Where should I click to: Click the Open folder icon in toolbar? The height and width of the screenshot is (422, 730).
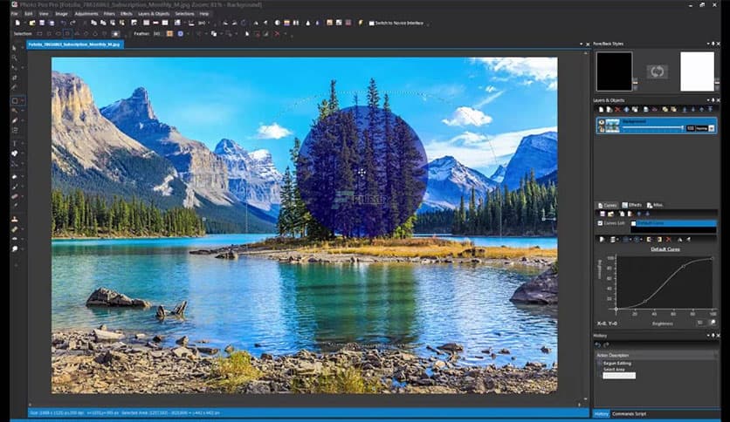point(32,23)
